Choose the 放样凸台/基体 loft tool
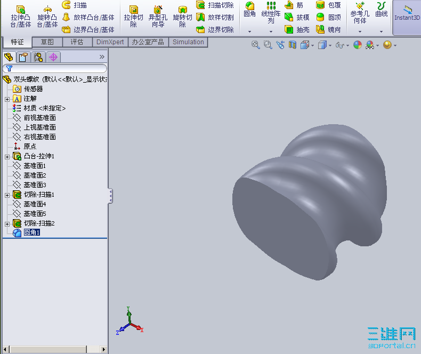 [88, 17]
